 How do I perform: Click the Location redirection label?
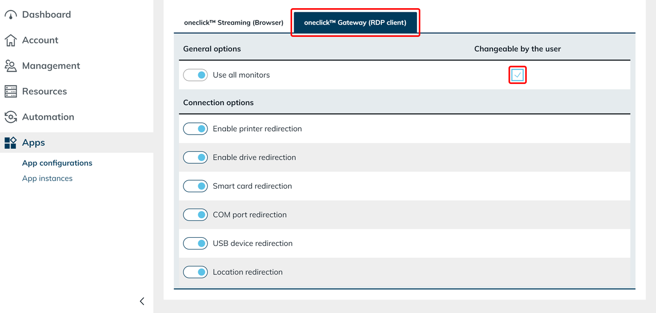tap(248, 272)
